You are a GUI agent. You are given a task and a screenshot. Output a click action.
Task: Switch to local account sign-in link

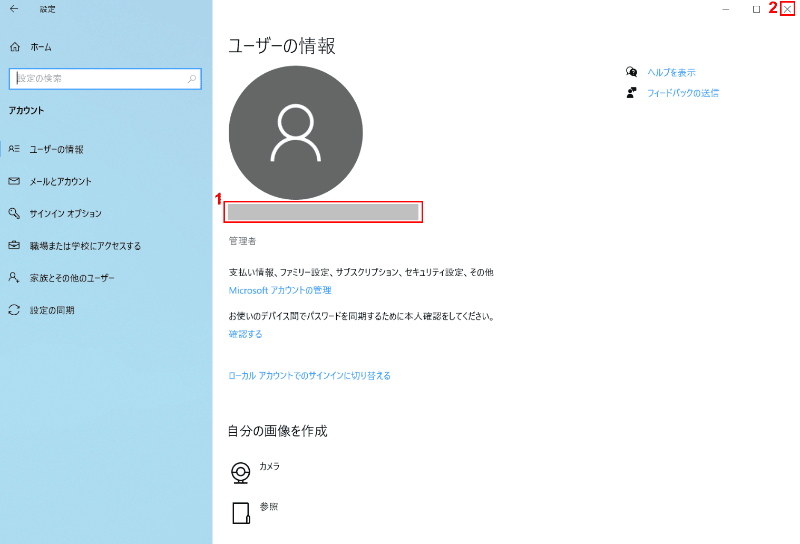[310, 376]
